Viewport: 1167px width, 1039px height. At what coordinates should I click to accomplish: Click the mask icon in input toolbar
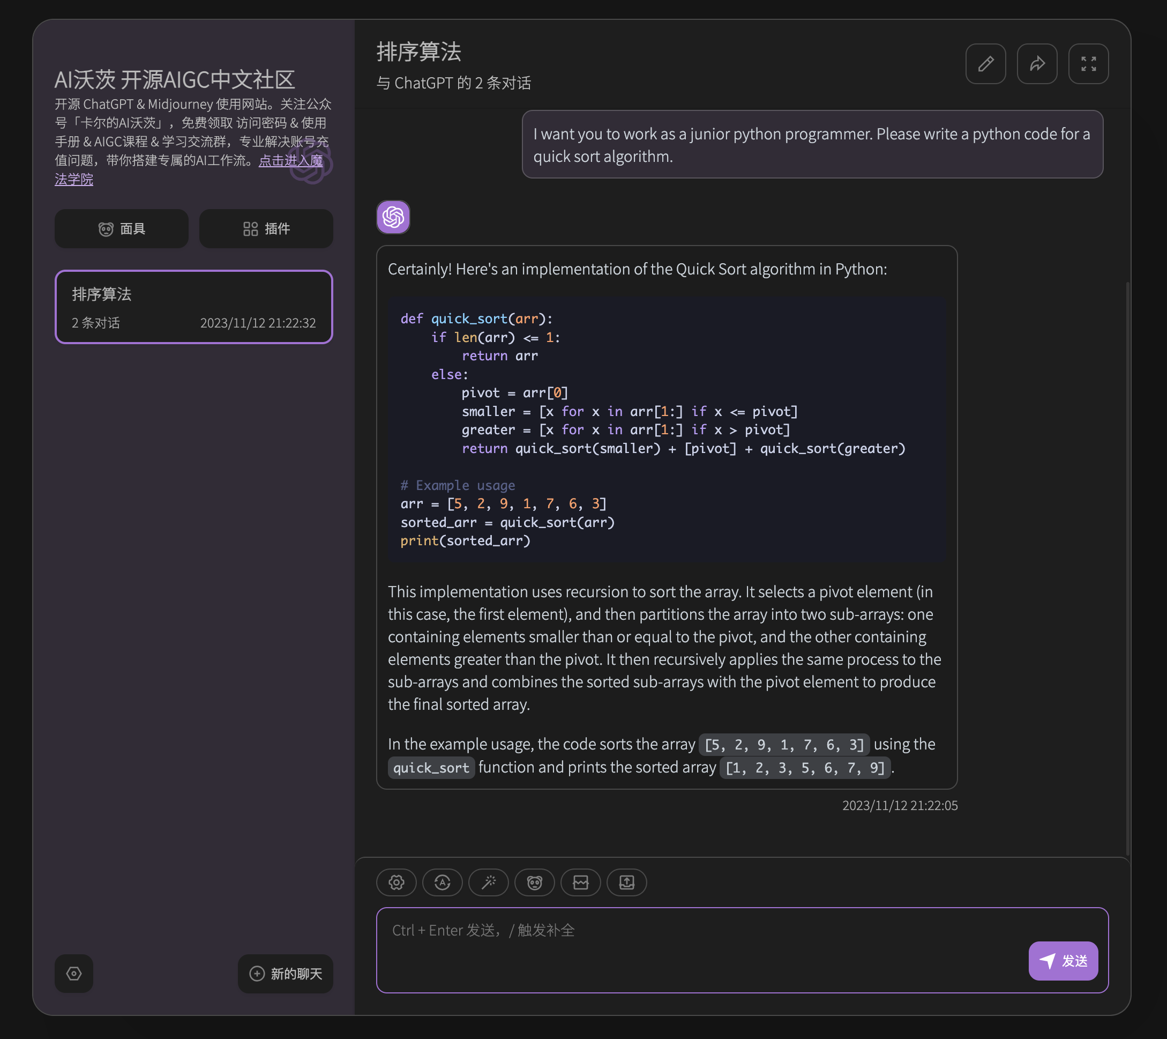pos(534,882)
